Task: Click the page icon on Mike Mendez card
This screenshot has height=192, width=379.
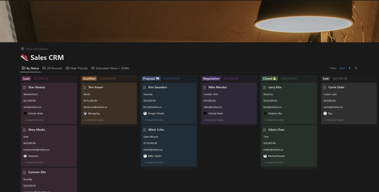Action: click(x=204, y=87)
